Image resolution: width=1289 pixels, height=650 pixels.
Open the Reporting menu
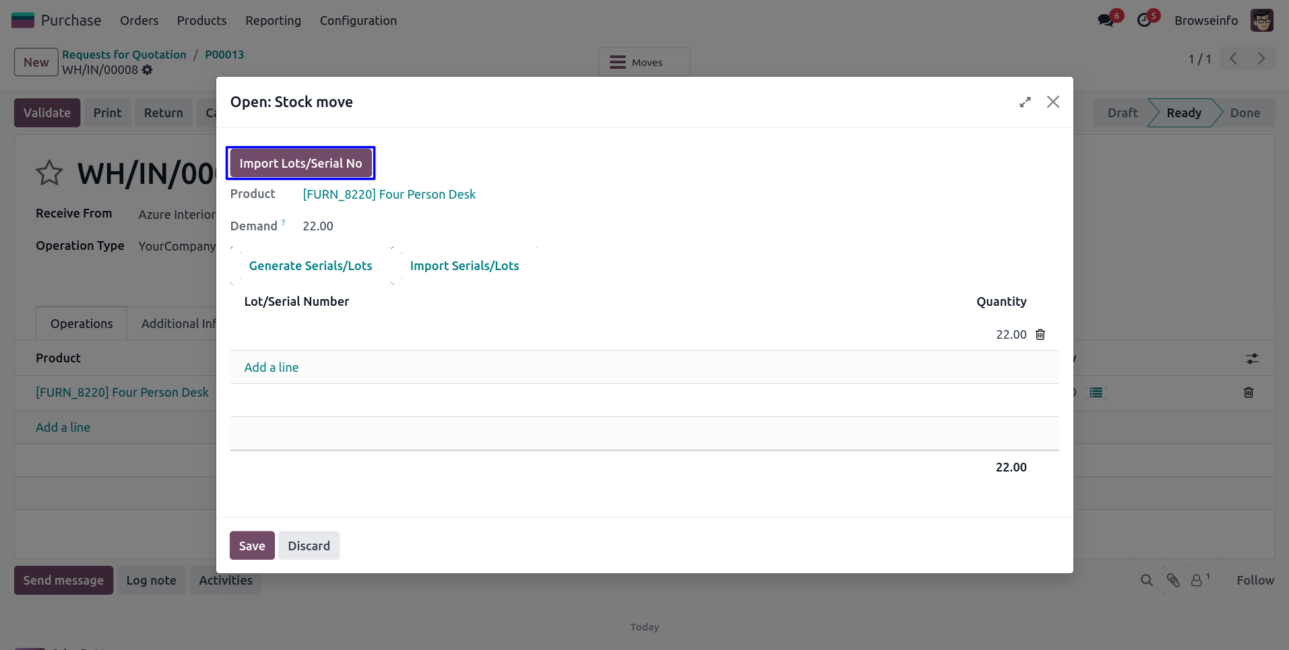point(274,20)
